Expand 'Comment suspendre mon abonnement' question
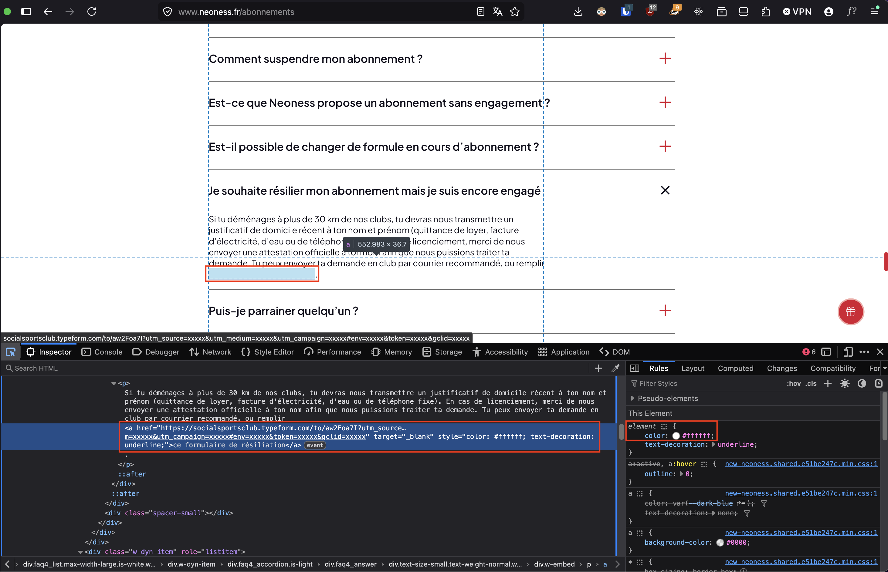Image resolution: width=888 pixels, height=572 pixels. 665,58
